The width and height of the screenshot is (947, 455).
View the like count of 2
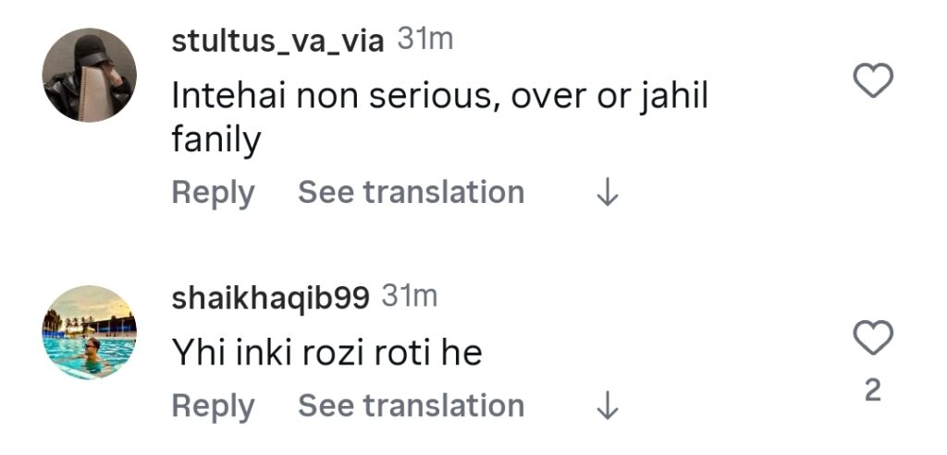coord(872,391)
